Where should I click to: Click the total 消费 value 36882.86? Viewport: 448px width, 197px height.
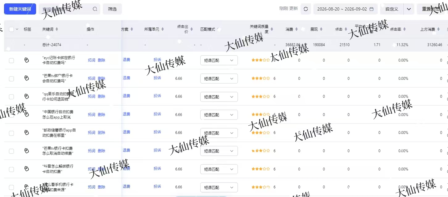[x=293, y=45]
